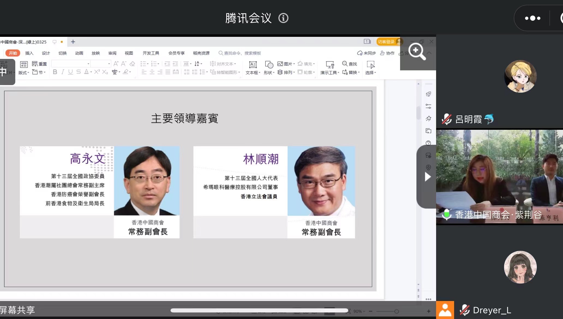Toggle underline formatting
This screenshot has width=563, height=319.
click(70, 72)
